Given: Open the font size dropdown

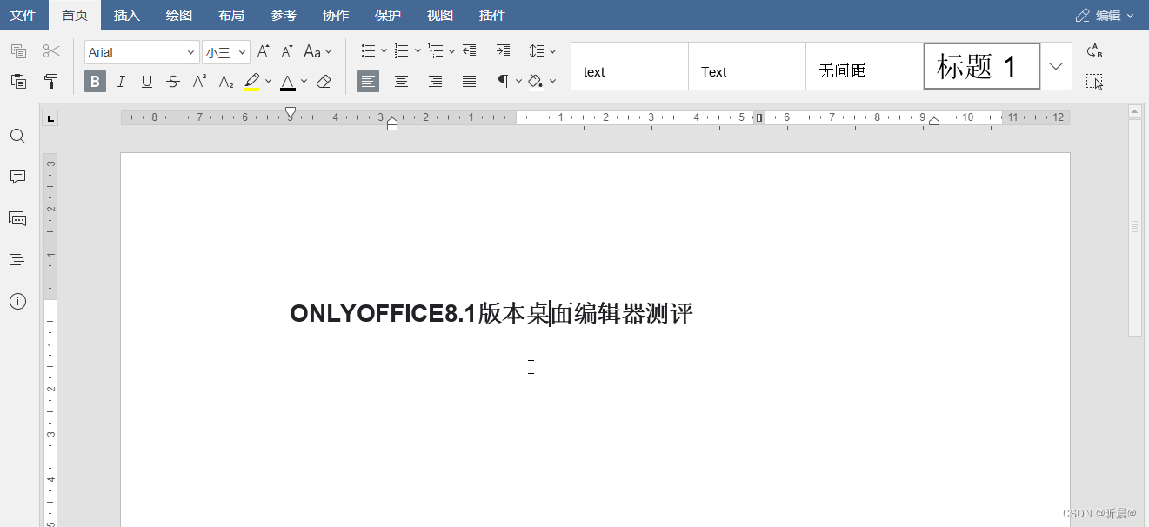Looking at the screenshot, I should [x=226, y=52].
